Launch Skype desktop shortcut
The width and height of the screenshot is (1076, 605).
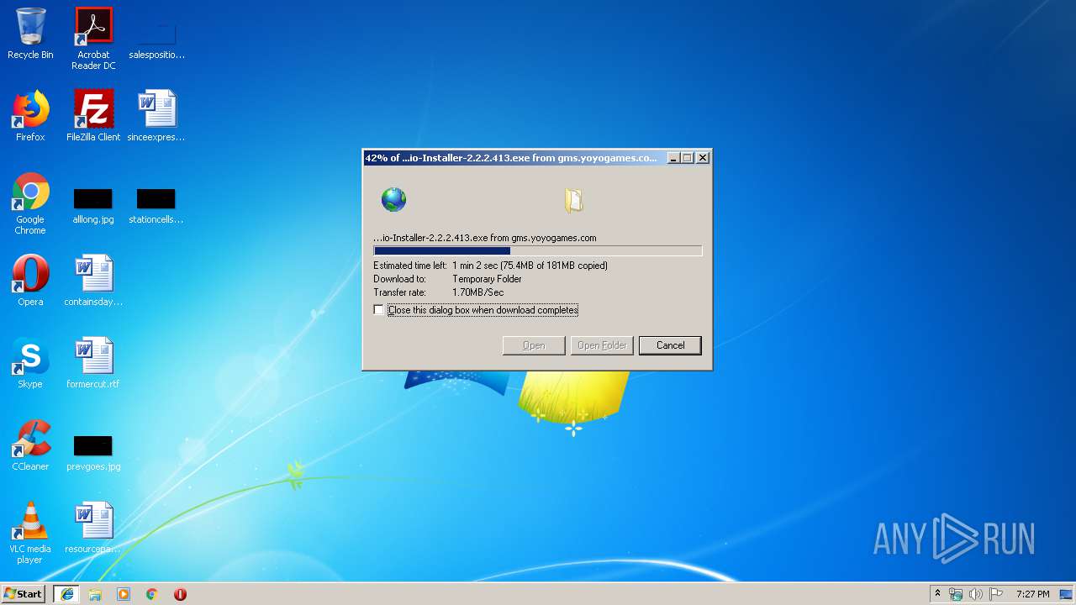click(30, 363)
